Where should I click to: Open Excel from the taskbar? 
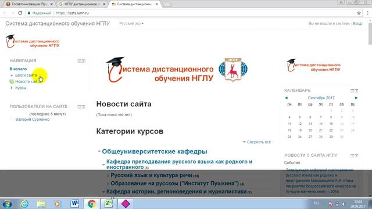click(x=109, y=204)
